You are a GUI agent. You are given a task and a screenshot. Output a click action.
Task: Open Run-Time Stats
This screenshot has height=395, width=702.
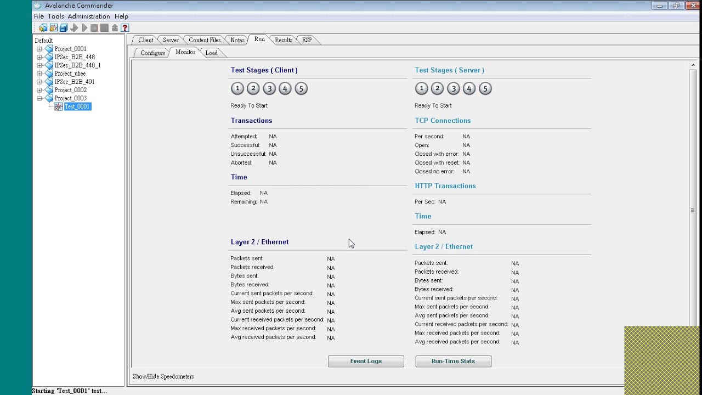point(453,361)
